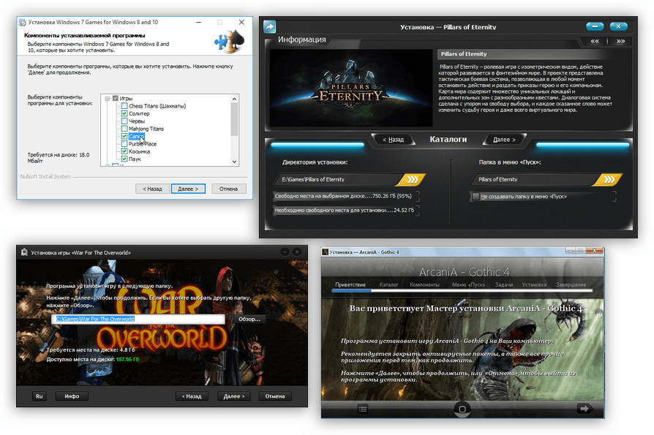
Task: Check the Червы checkbox
Action: [124, 121]
